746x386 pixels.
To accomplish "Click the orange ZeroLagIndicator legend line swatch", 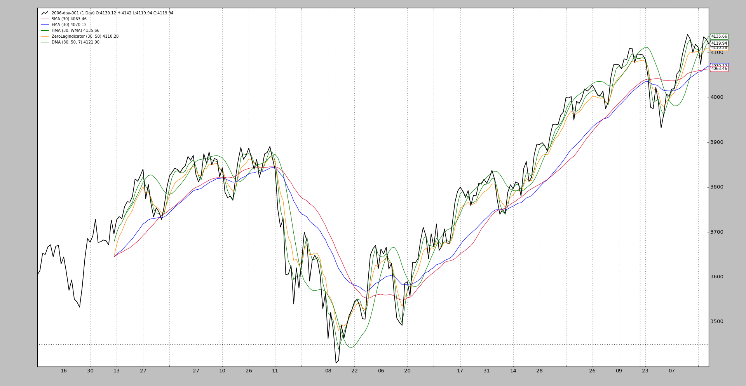I will click(x=45, y=37).
